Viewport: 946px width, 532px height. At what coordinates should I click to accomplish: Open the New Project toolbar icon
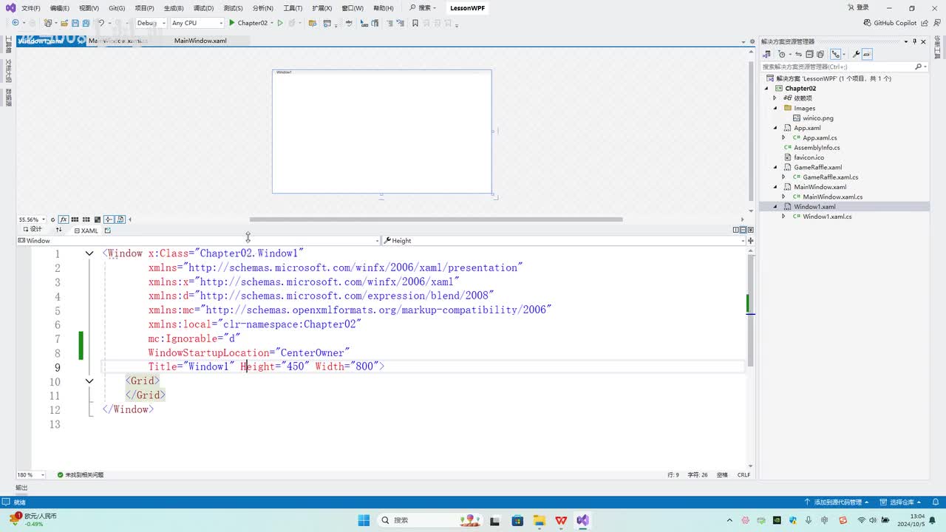click(x=48, y=23)
